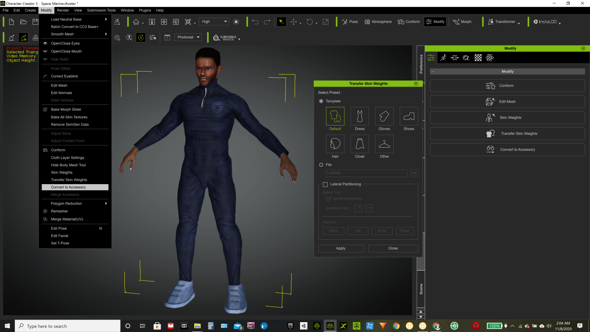Open the Render menu
This screenshot has width=590, height=332.
click(63, 10)
